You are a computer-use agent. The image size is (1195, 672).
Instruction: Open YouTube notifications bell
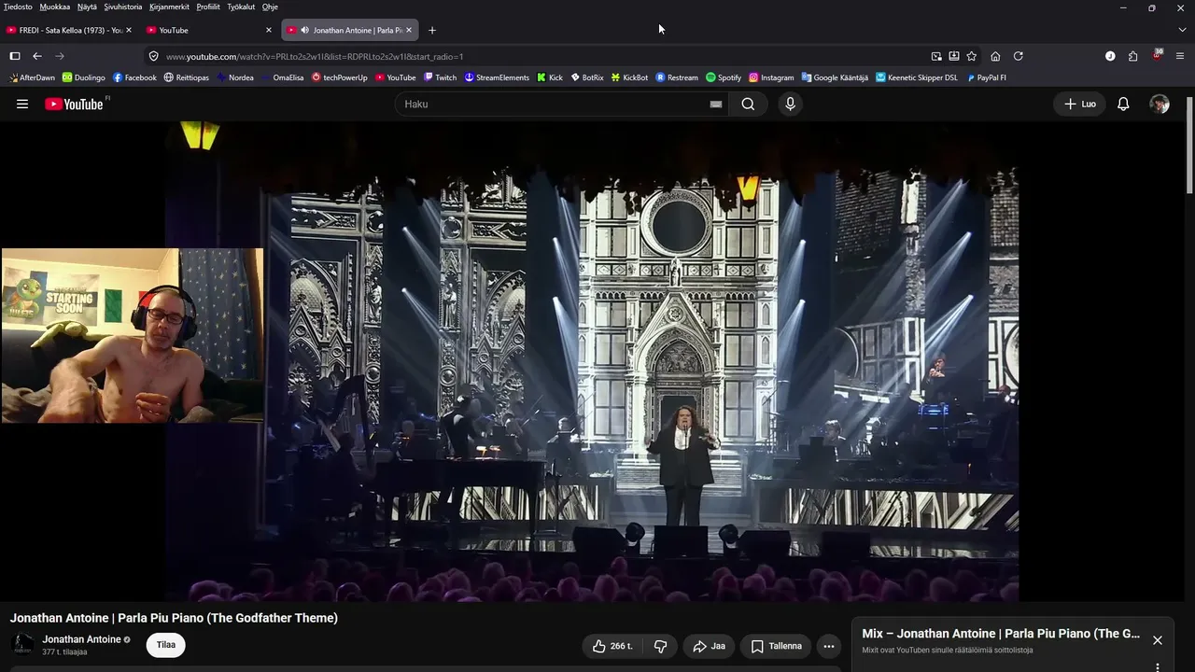tap(1123, 104)
